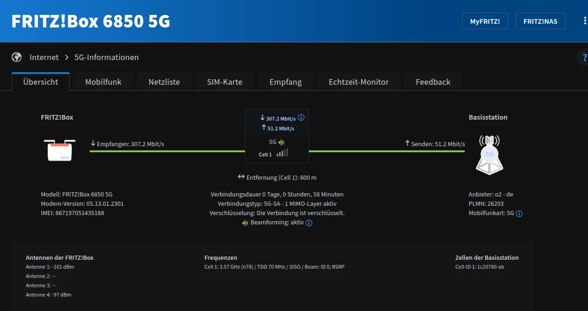
Task: Click the Internet breadcrumb link
Action: point(44,57)
